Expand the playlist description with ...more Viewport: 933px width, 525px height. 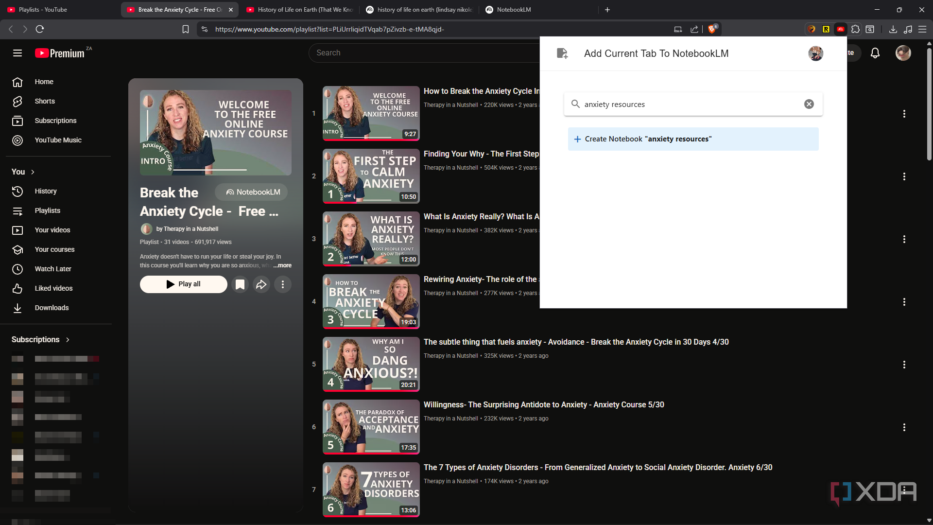tap(282, 265)
